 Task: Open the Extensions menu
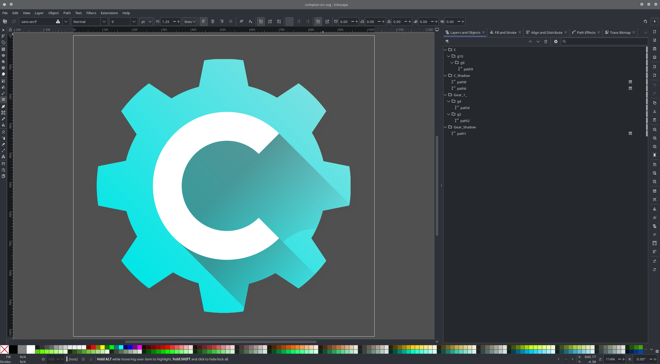click(109, 13)
